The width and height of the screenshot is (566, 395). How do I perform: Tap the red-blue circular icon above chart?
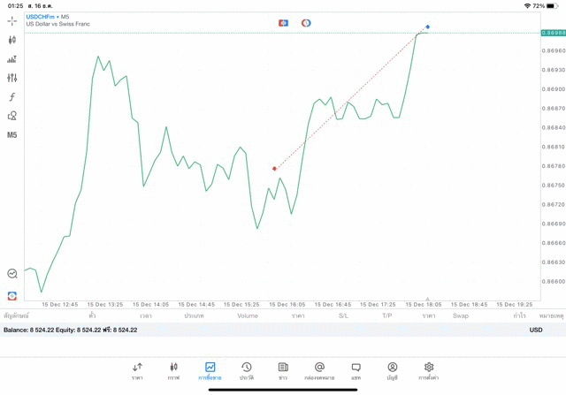[306, 23]
